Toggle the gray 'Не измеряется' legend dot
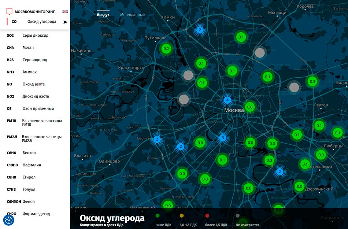Screen dimensions: 348x229 click(238, 216)
